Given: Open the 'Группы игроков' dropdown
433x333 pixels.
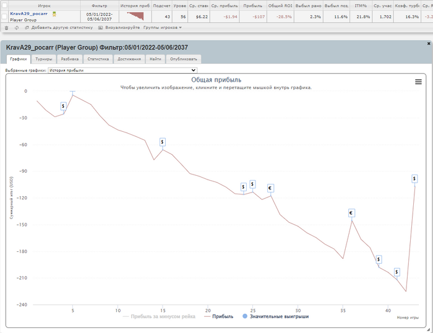Looking at the screenshot, I should point(162,28).
